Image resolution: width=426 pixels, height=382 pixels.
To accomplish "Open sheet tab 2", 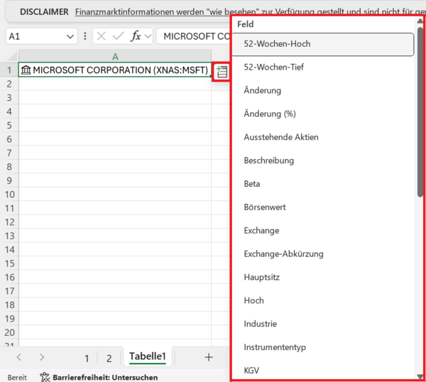I will coord(109,358).
